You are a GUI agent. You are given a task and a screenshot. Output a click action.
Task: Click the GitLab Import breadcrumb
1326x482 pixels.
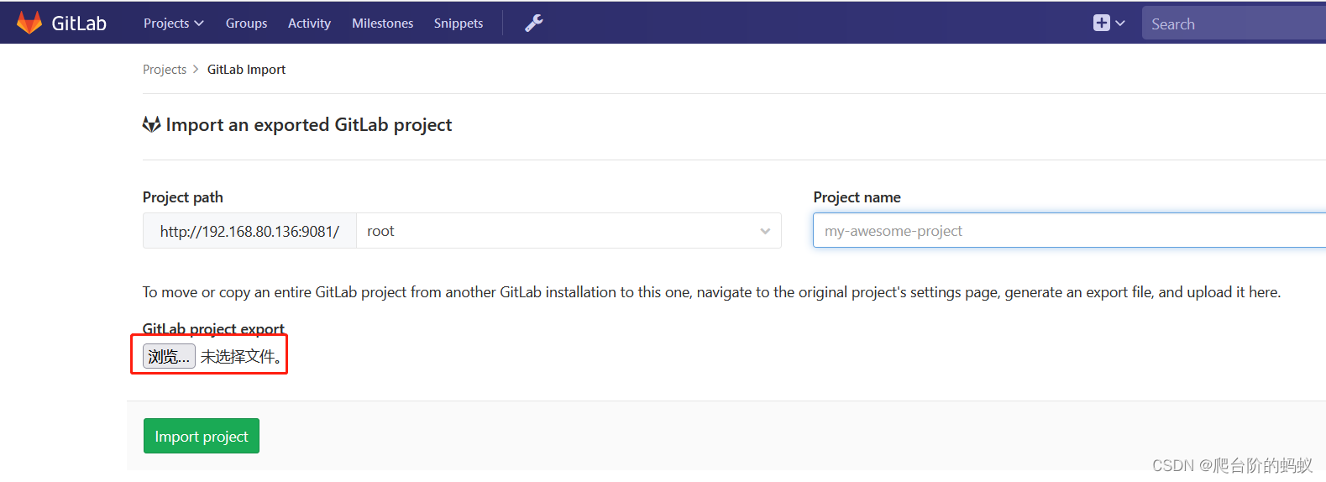coord(246,70)
